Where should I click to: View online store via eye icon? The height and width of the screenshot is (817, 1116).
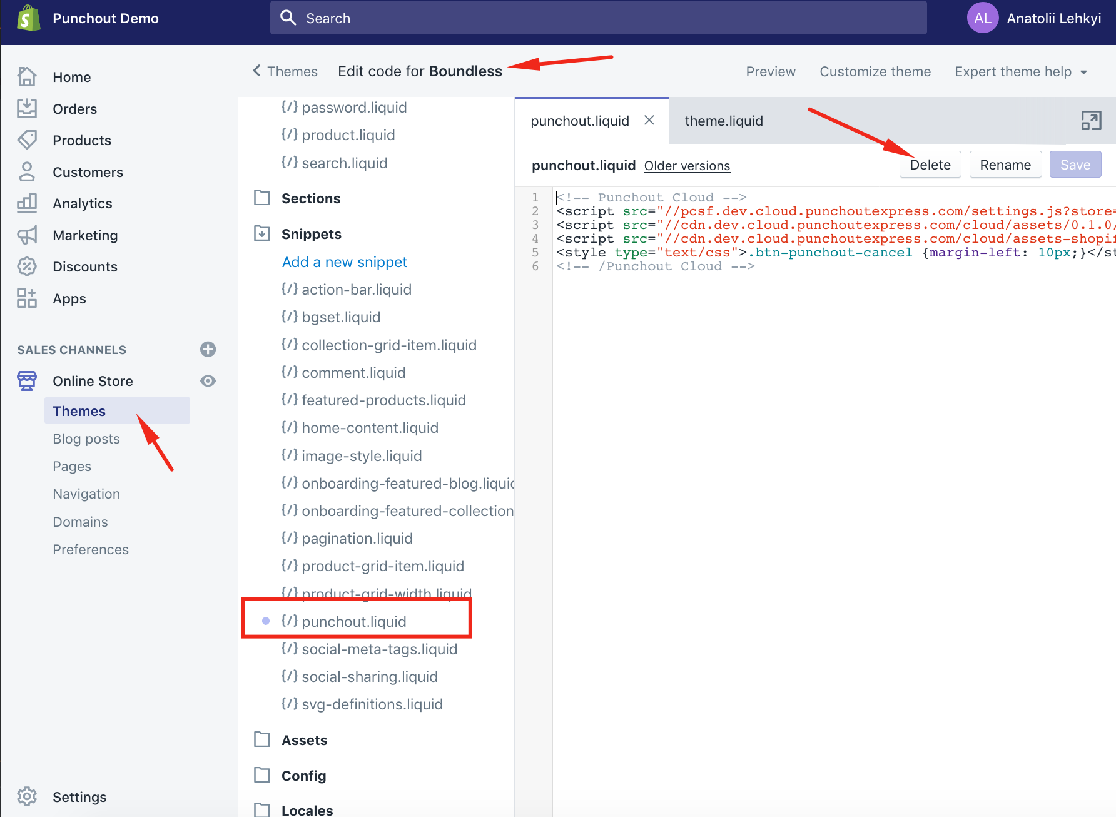208,380
